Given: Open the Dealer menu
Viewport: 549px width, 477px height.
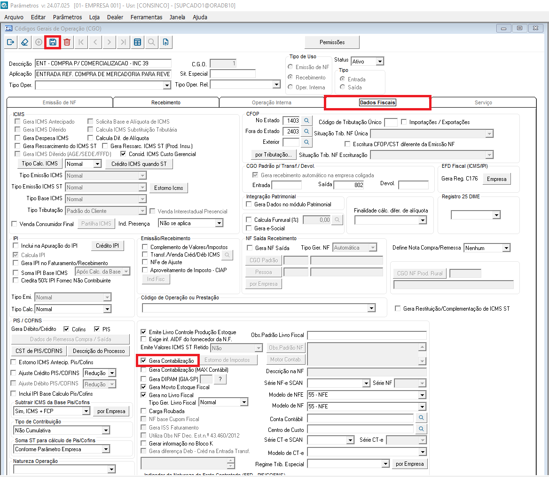Looking at the screenshot, I should 115,17.
